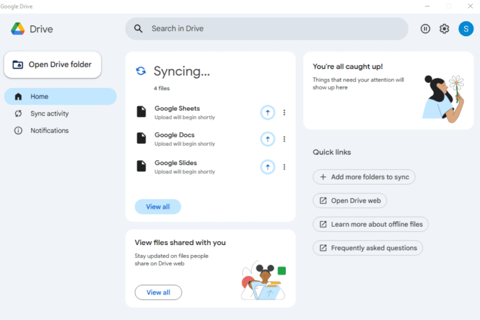Click the upload arrow icon for Google Sheets
The image size is (480, 320).
(x=267, y=113)
